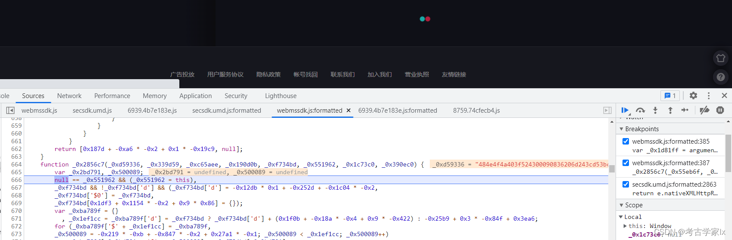
Task: Step over next function call
Action: coord(641,110)
